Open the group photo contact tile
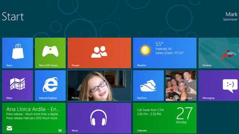Viewport: 239px width, 134px height. 181,85
